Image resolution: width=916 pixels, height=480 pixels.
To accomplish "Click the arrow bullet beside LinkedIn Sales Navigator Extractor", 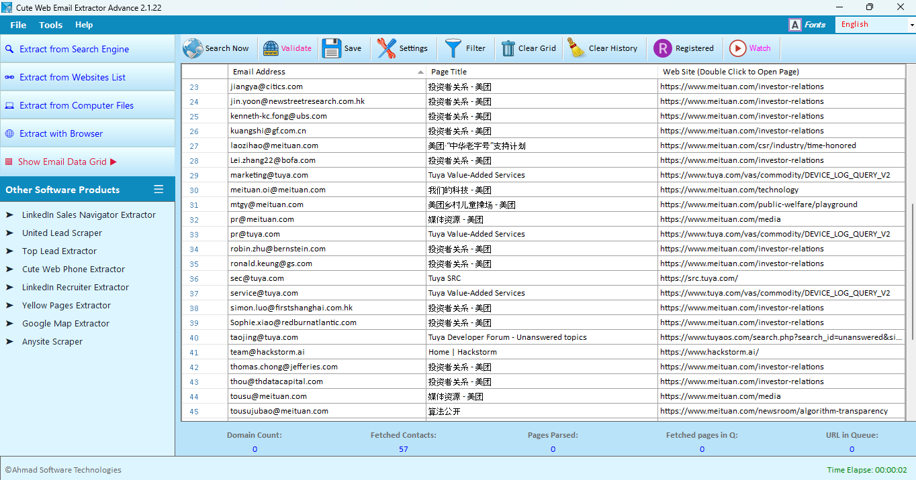I will click(9, 215).
